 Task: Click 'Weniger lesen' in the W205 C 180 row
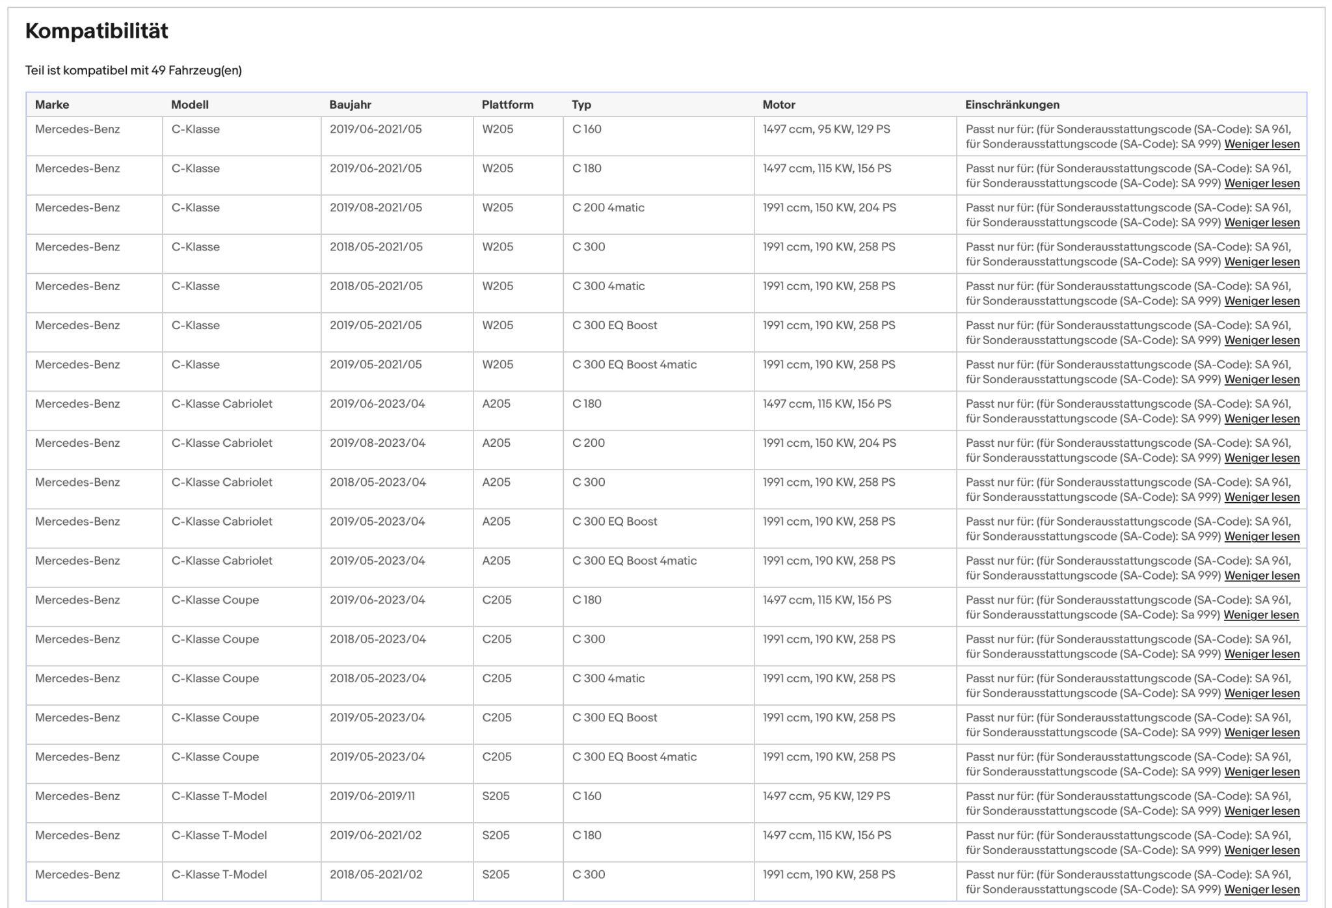click(1262, 183)
